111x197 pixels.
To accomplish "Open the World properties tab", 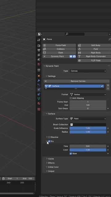I will click(x=39, y=64).
